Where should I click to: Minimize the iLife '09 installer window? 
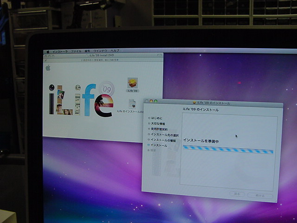[151, 101]
